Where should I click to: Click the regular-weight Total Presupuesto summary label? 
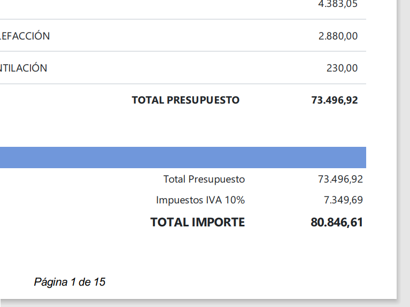click(x=204, y=179)
